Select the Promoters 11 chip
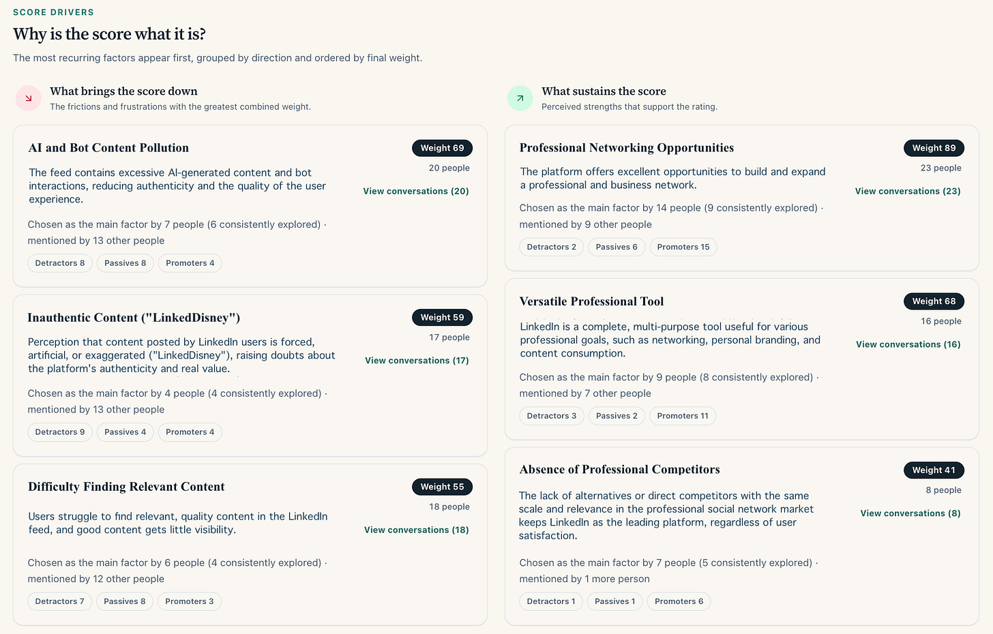This screenshot has height=634, width=993. (683, 416)
